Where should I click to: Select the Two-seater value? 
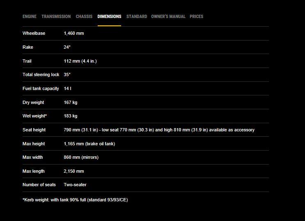coord(75,185)
